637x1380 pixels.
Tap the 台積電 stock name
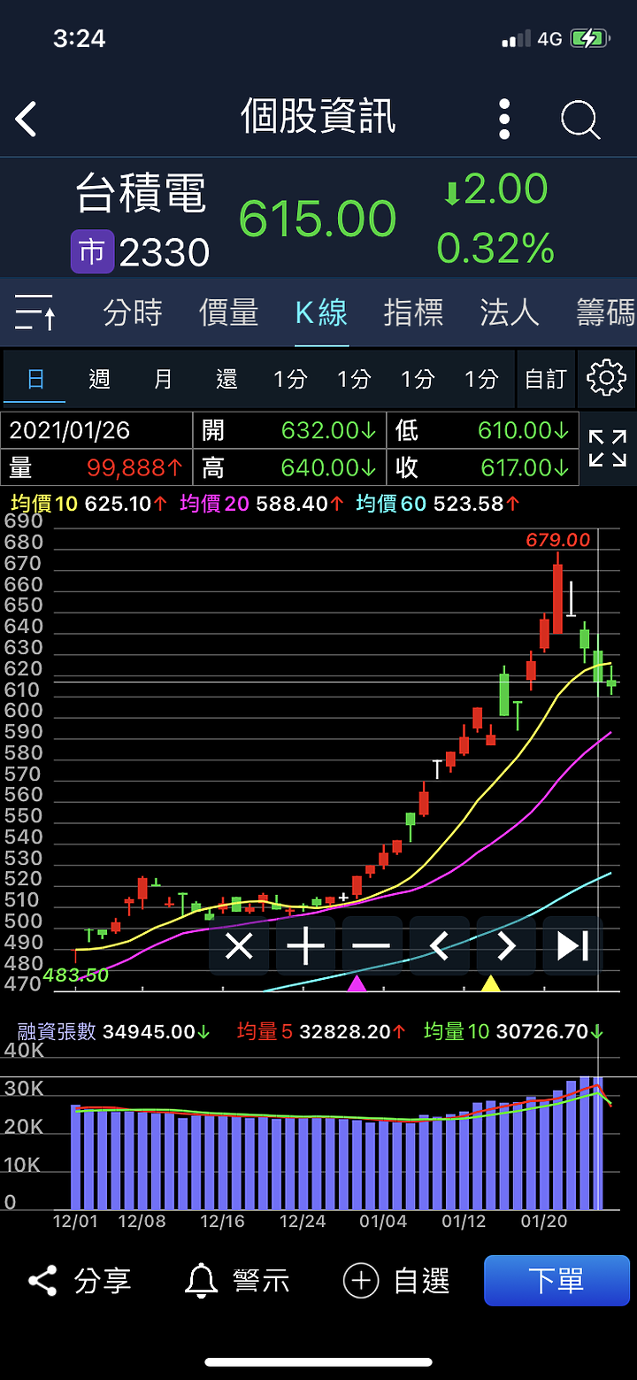pos(141,193)
